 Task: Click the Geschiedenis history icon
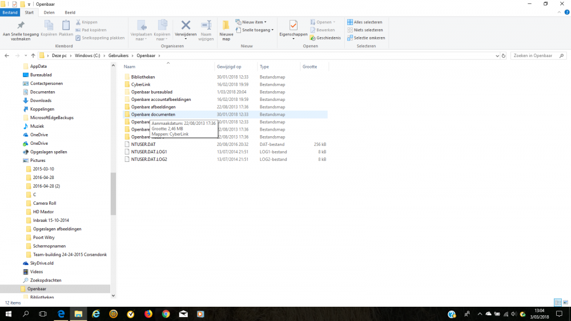coord(325,38)
